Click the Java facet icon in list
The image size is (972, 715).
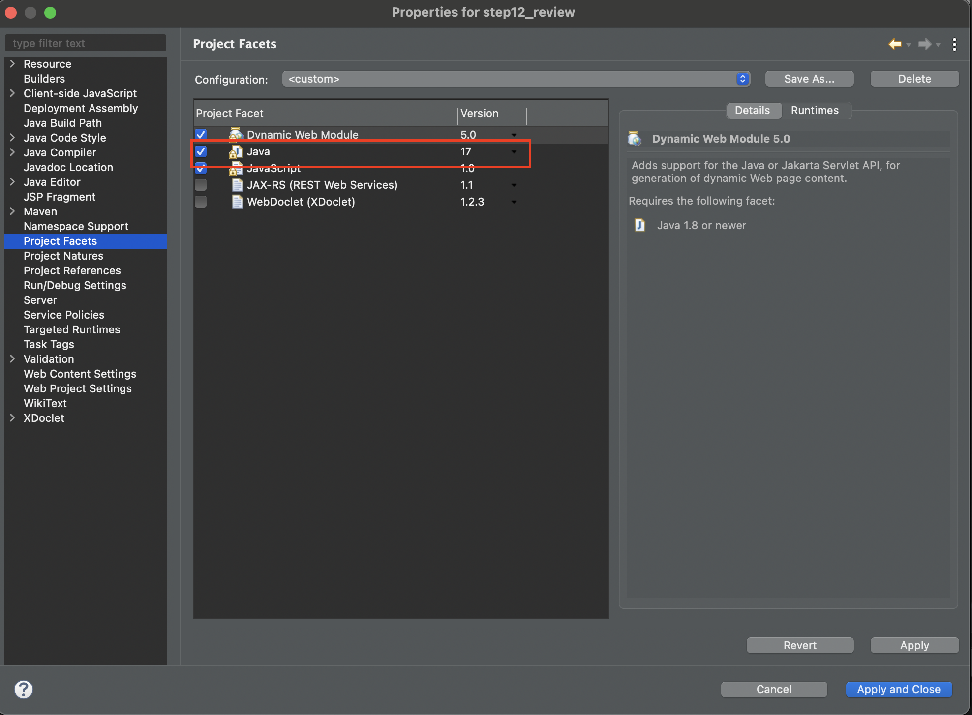pos(237,151)
